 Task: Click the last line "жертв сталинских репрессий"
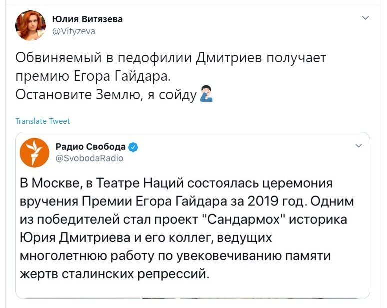click(114, 274)
